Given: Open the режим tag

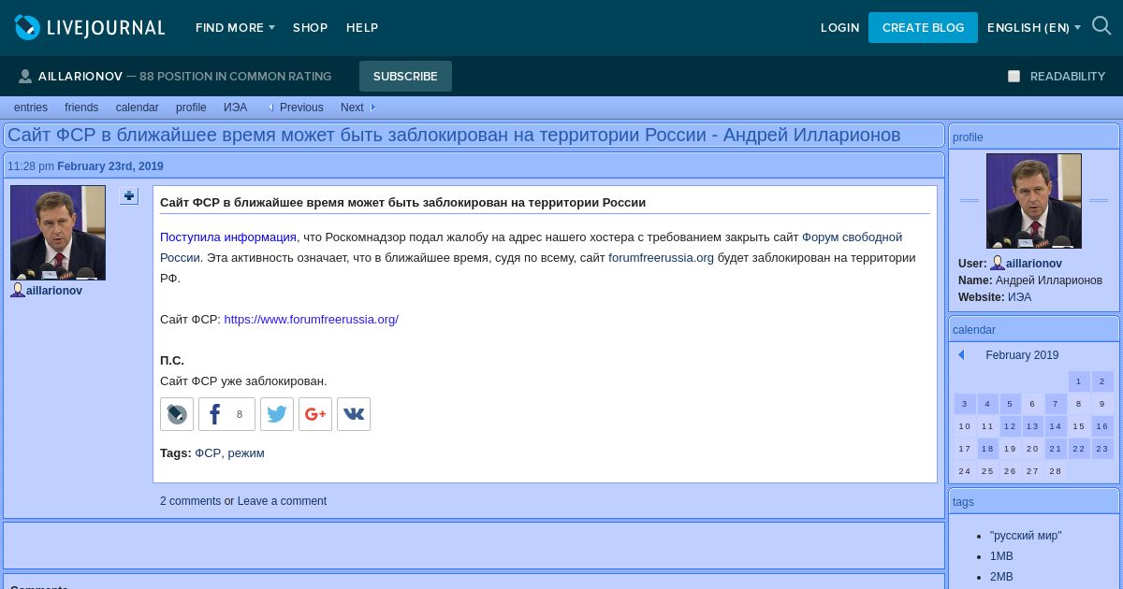Looking at the screenshot, I should point(246,453).
